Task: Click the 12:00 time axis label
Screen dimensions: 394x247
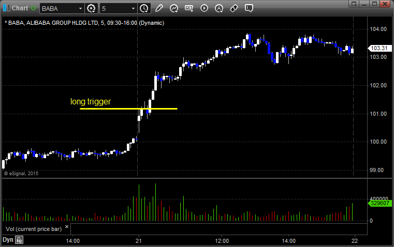Action: [222, 241]
